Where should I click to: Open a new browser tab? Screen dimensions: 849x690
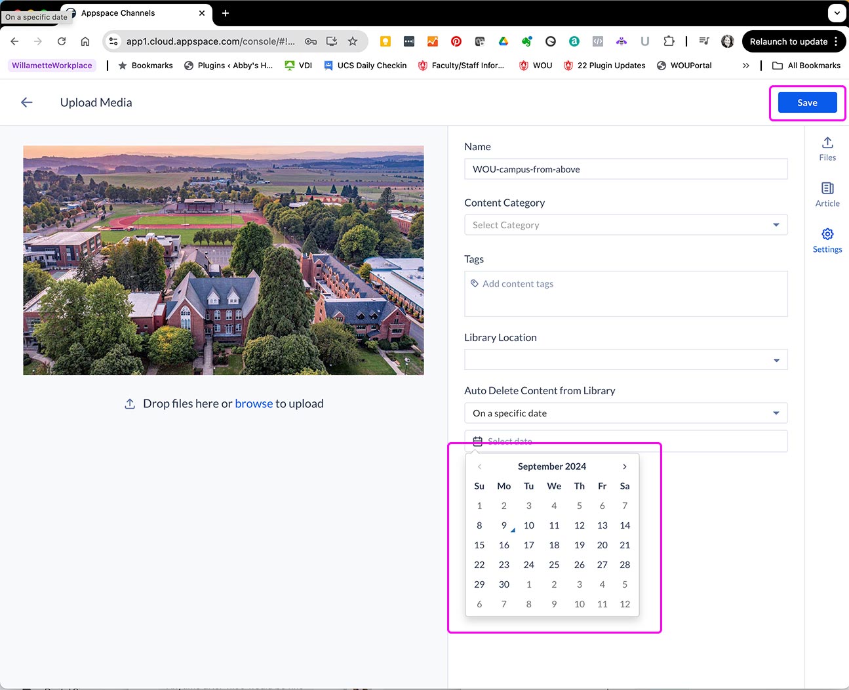[226, 13]
